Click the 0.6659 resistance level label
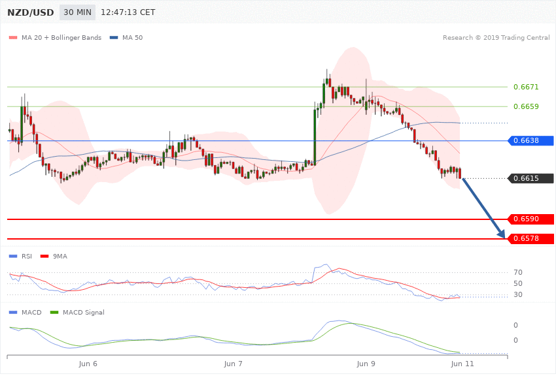Image resolution: width=556 pixels, height=376 pixels. coord(526,106)
